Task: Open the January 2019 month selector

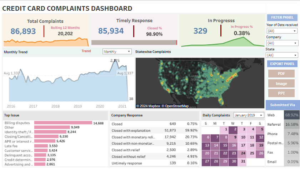Action: coord(249,115)
